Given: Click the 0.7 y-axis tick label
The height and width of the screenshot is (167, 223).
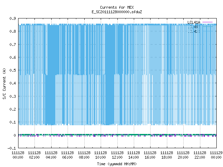Looking at the screenshot, I should 13,45.
